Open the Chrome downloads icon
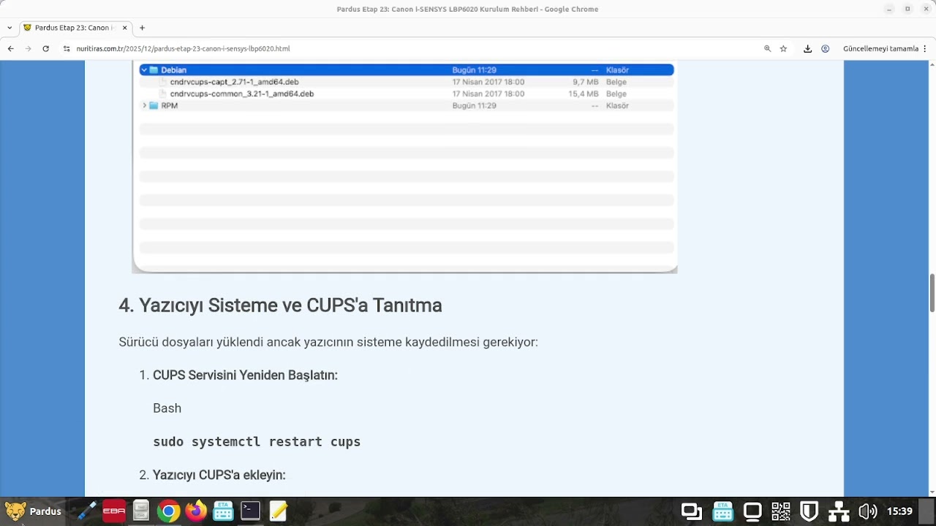This screenshot has height=526, width=936. 807,48
